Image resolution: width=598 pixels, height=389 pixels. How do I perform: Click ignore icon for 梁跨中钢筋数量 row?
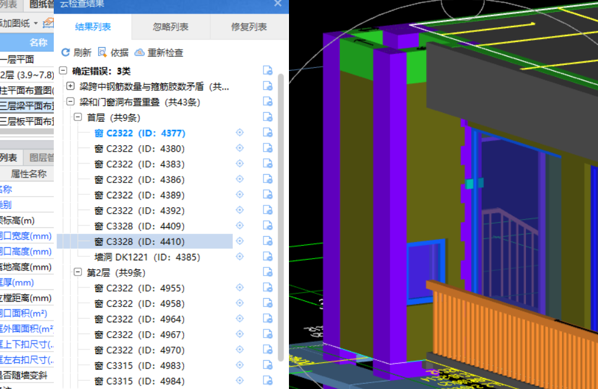click(x=268, y=86)
